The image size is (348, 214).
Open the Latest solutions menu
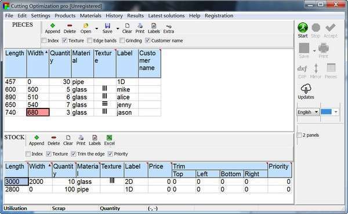(166, 16)
